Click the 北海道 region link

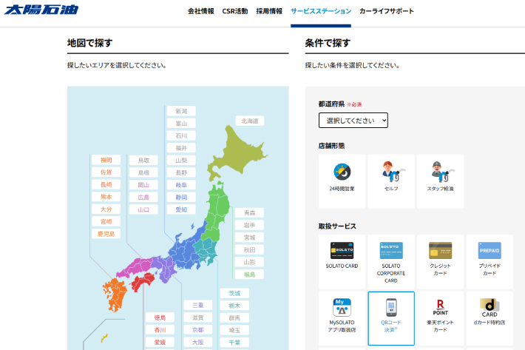[x=250, y=121]
